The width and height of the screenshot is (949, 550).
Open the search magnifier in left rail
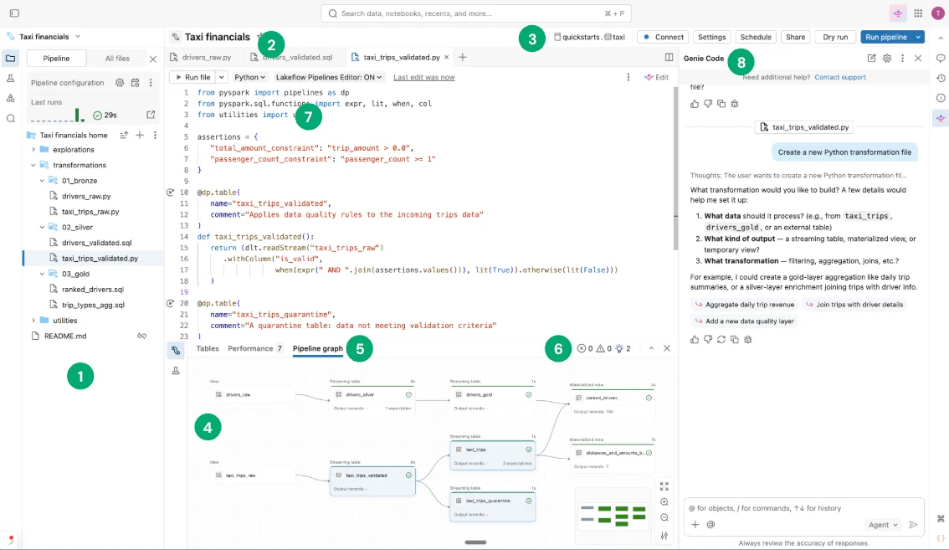click(x=10, y=119)
